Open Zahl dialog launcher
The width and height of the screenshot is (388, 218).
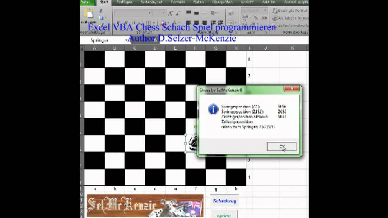click(x=266, y=33)
